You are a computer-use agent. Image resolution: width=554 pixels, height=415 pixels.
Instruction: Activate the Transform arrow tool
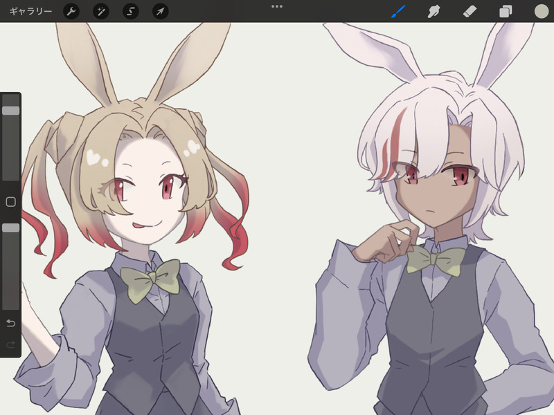coord(161,12)
